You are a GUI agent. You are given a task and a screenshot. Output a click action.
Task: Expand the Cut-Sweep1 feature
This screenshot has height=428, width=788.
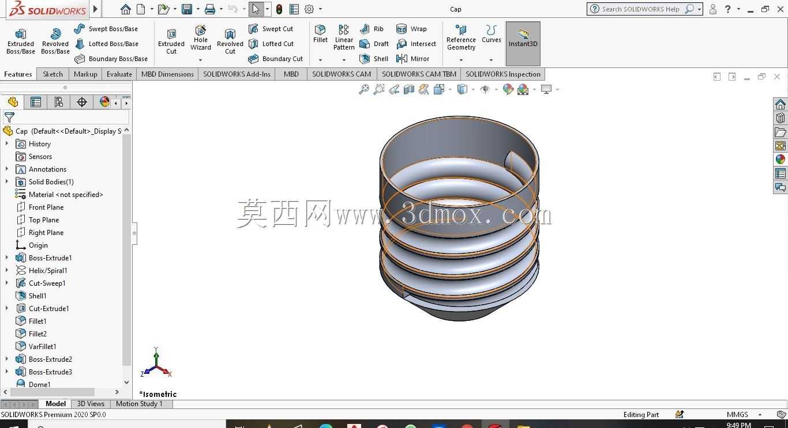pos(7,283)
